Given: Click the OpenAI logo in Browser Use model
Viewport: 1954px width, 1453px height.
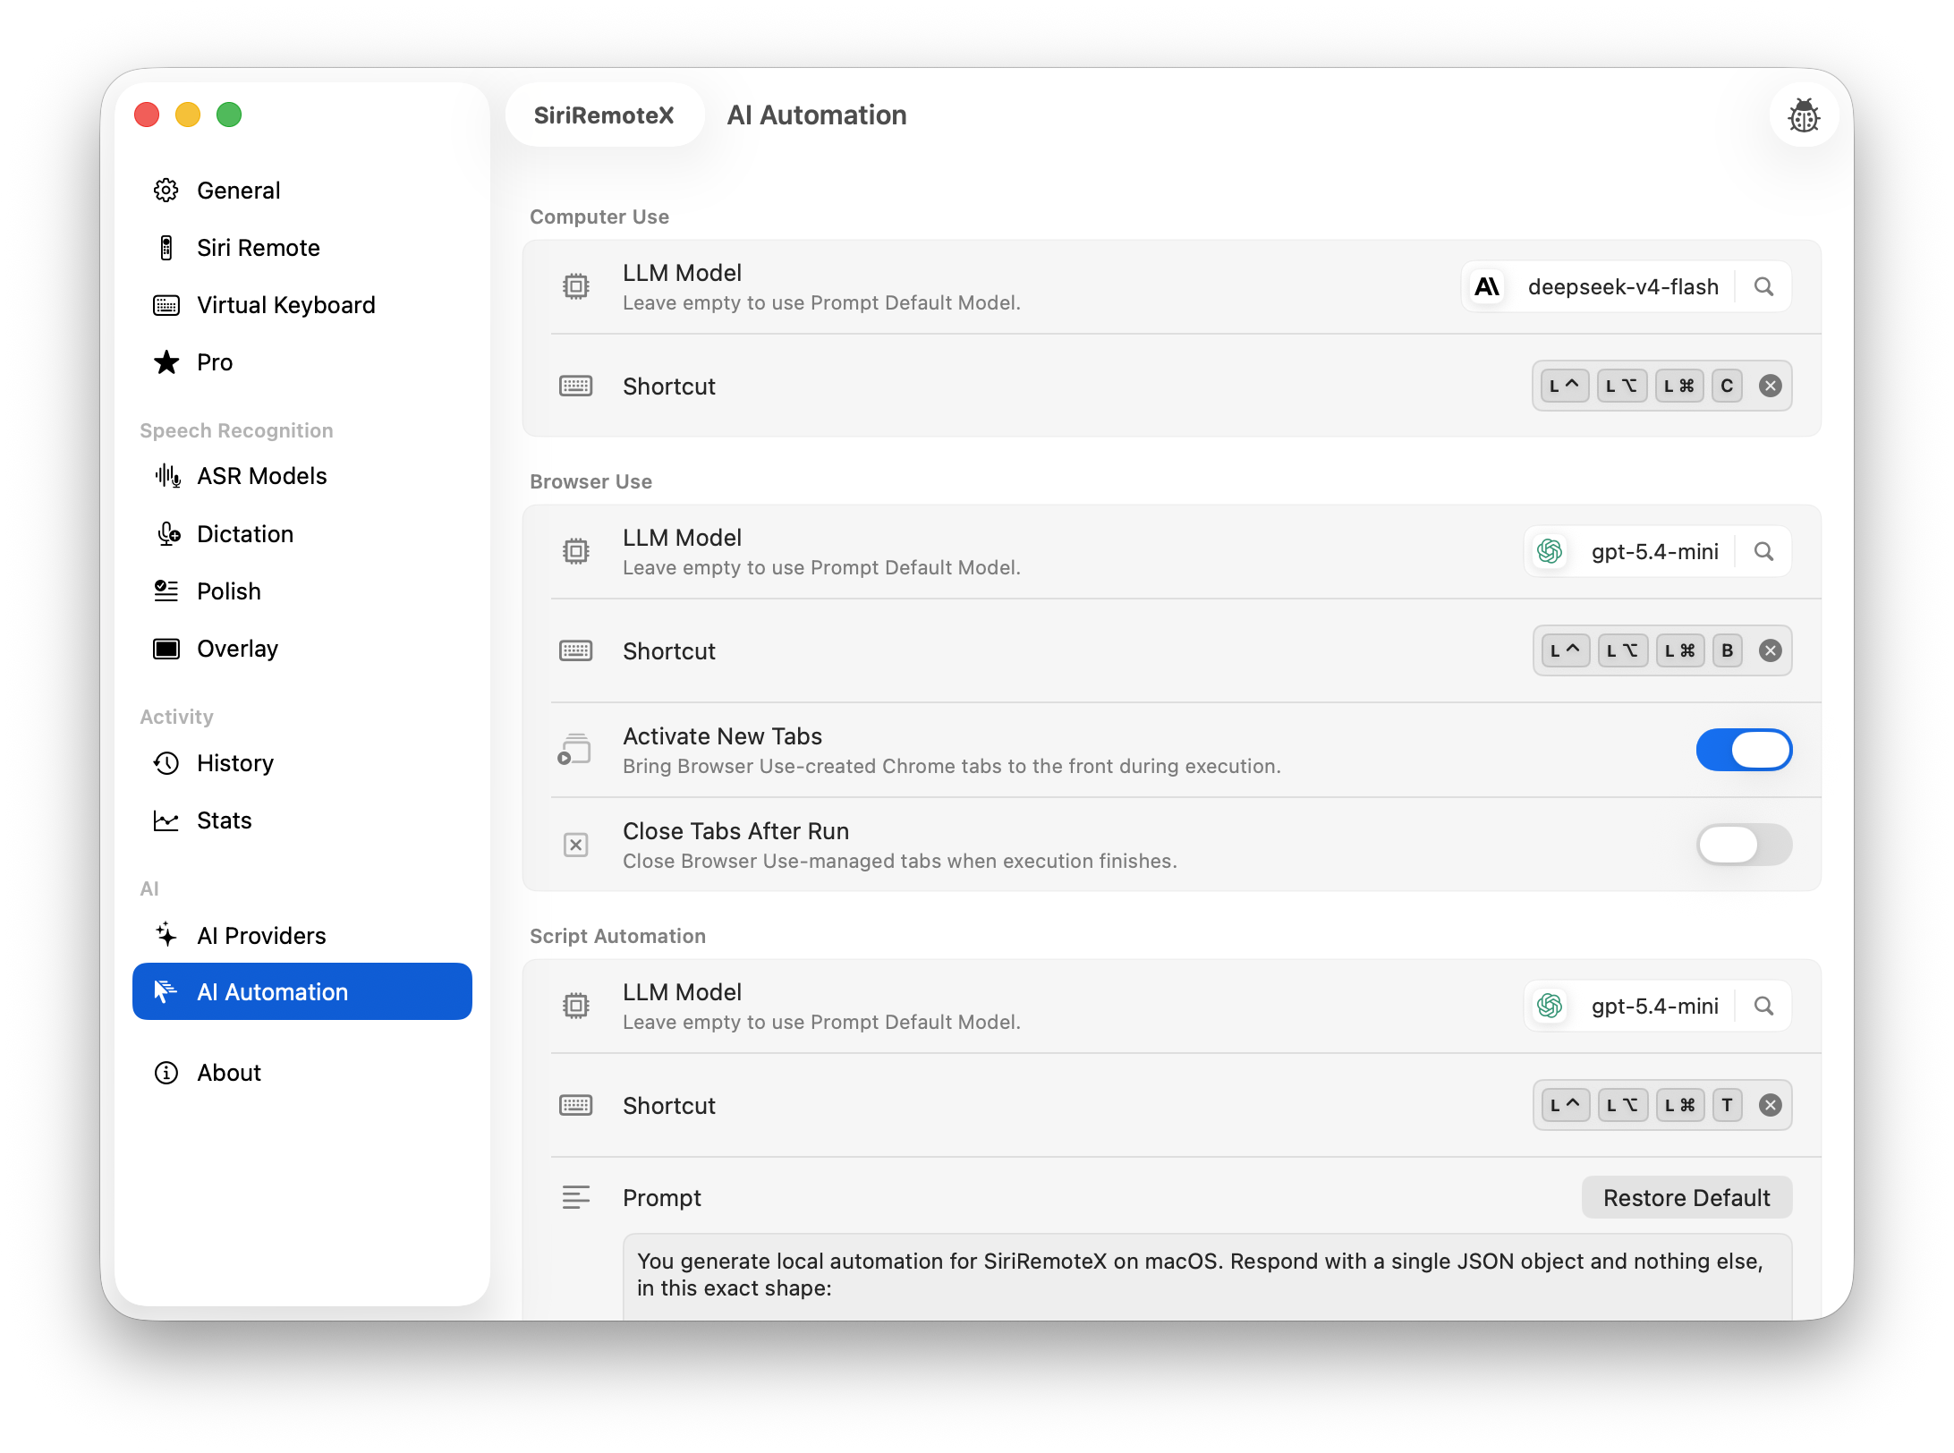Looking at the screenshot, I should pos(1550,551).
